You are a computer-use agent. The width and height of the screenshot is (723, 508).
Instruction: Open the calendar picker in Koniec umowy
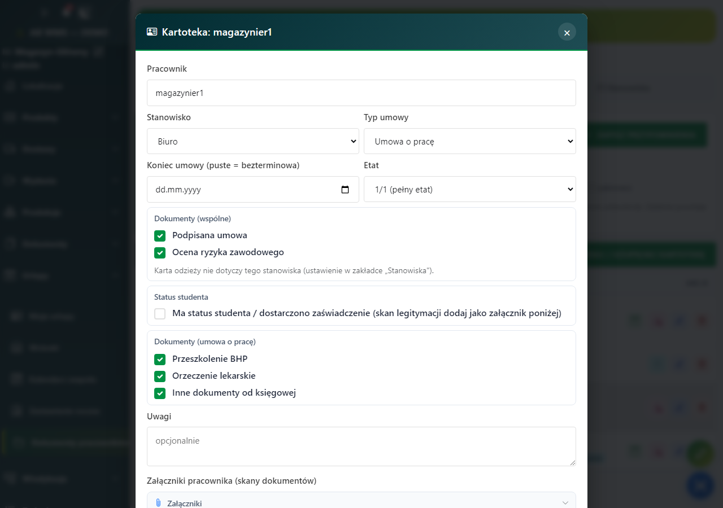coord(345,190)
